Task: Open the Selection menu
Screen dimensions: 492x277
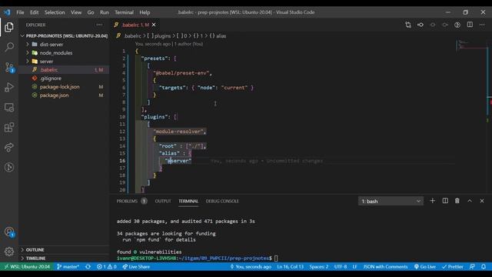Action: click(x=55, y=12)
